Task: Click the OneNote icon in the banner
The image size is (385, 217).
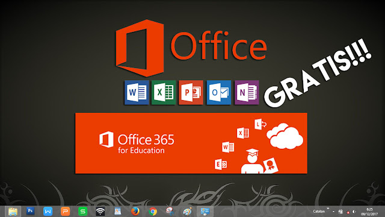Action: (247, 92)
